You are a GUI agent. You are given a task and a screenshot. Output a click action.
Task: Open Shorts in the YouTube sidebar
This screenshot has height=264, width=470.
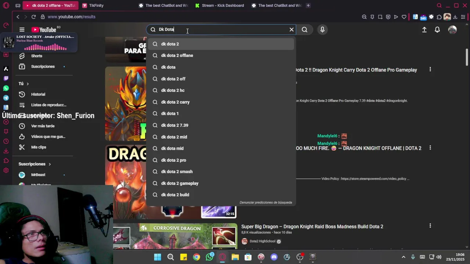pos(37,56)
